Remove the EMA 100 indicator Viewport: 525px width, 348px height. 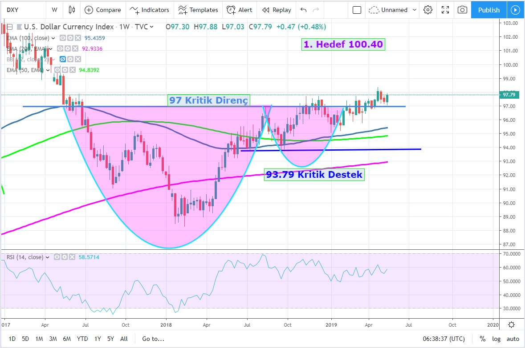(x=77, y=38)
